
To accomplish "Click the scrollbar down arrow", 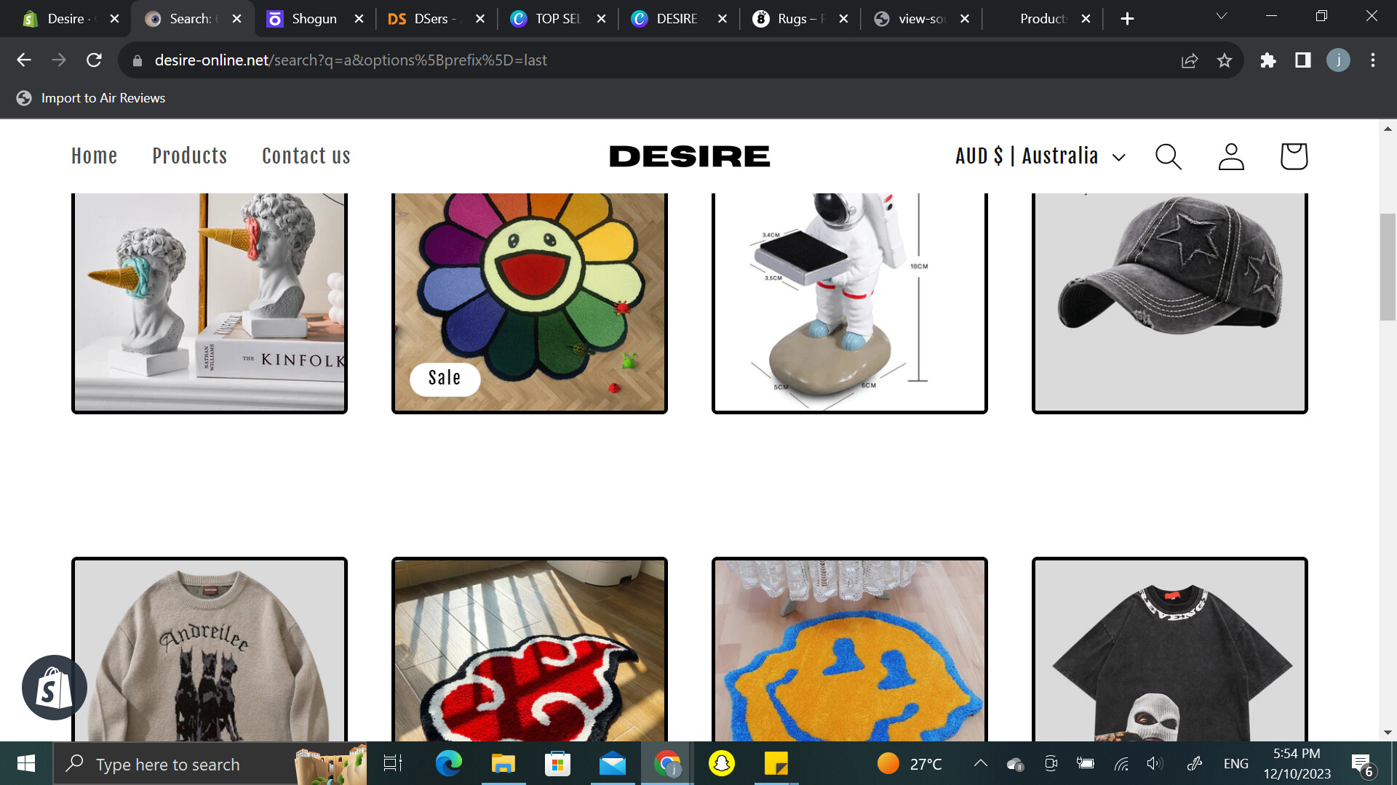I will 1388,733.
